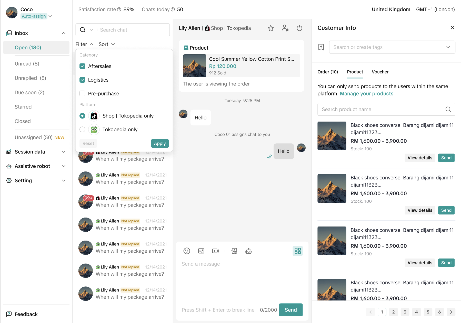Go to the next products page
The image size is (461, 323).
pyautogui.click(x=451, y=312)
